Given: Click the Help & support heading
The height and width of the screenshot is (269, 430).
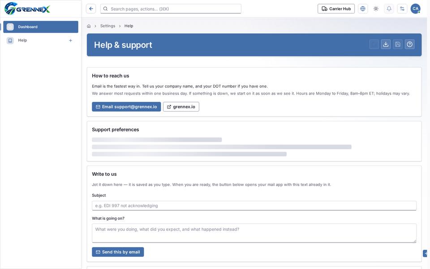Looking at the screenshot, I should pos(123,45).
